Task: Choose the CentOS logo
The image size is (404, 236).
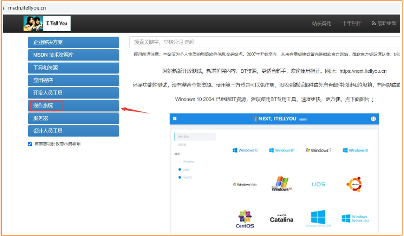Action: [x=245, y=220]
